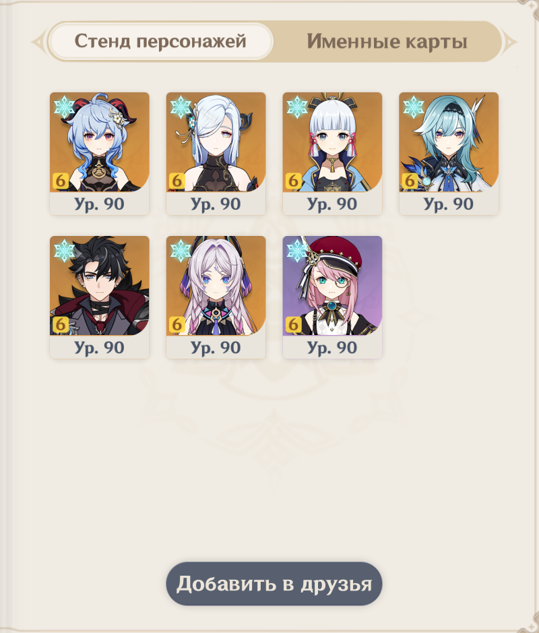Click the Cryo element icon on Charlotte's card

click(x=297, y=251)
